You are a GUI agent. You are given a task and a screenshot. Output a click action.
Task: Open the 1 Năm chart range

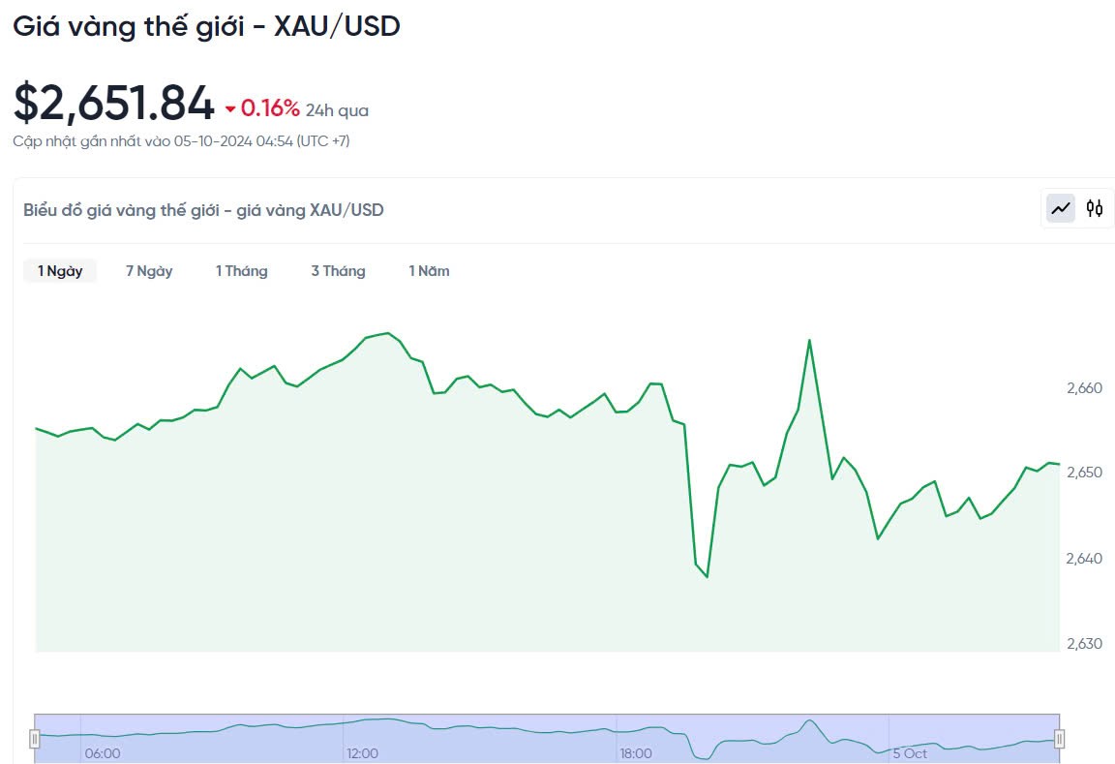(429, 271)
